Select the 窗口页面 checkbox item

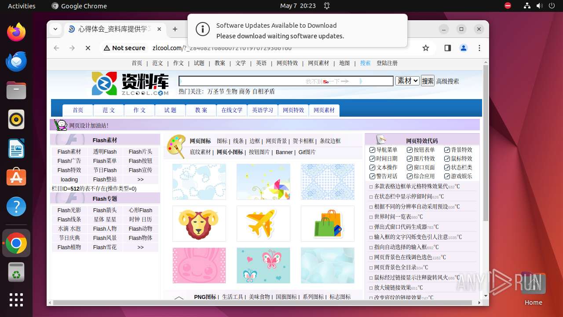click(x=421, y=167)
